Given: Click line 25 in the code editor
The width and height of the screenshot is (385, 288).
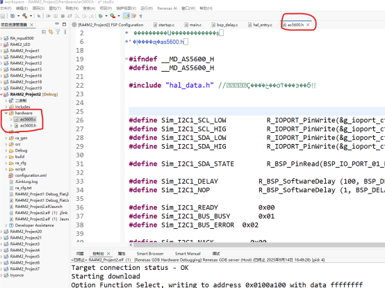Looking at the screenshot, I should point(256,111).
